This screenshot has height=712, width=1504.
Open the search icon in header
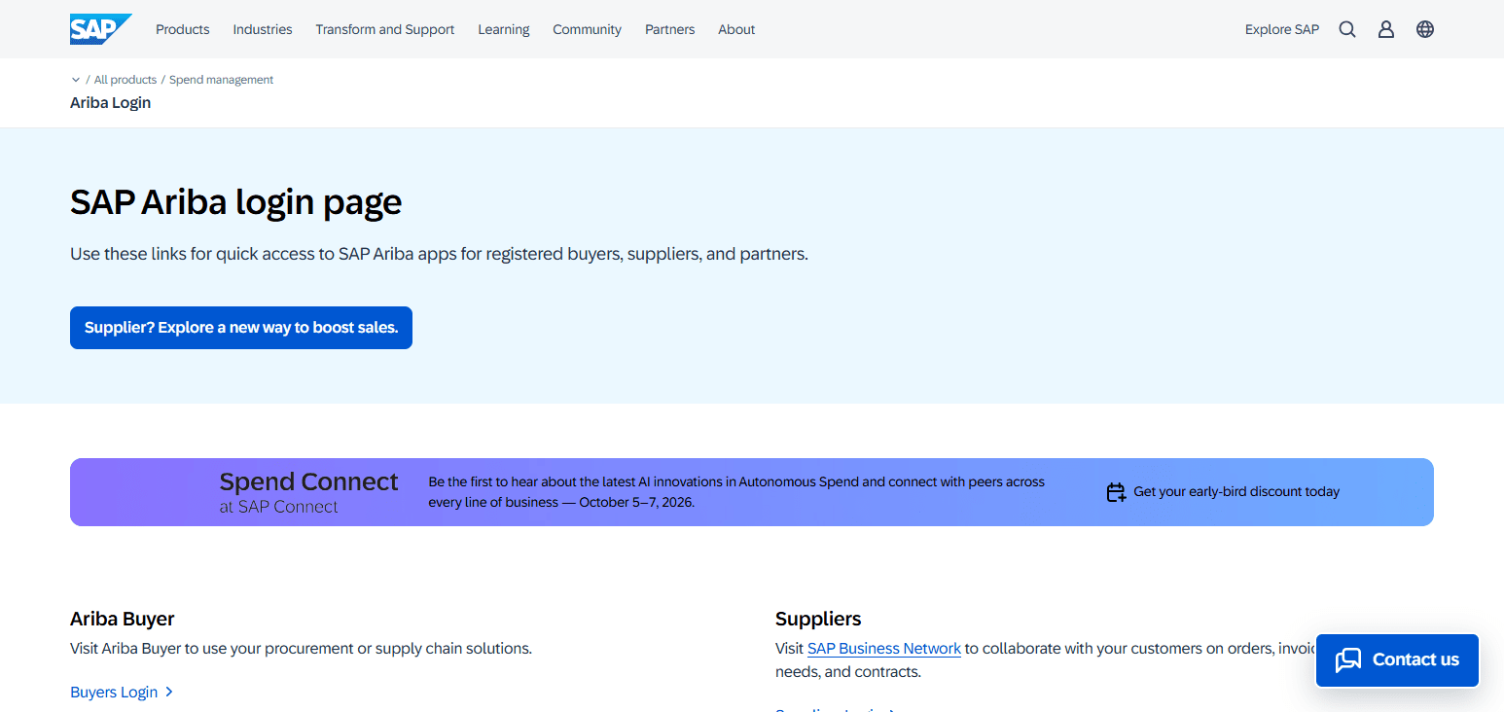click(x=1347, y=29)
